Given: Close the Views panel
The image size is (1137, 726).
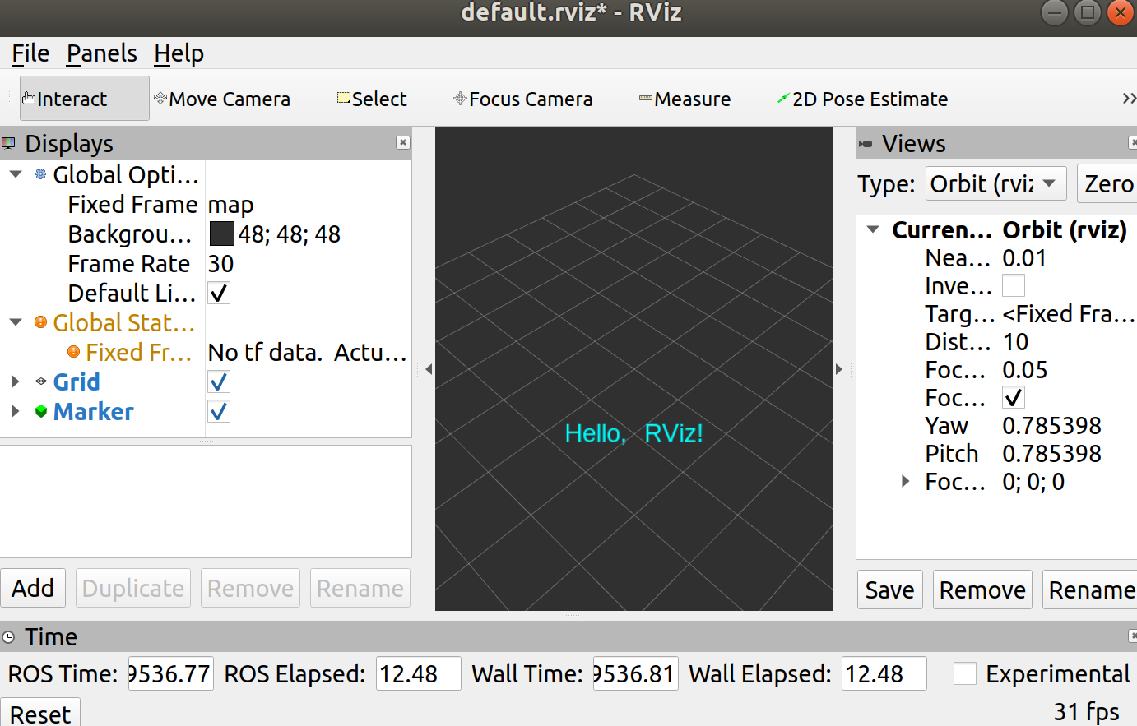Looking at the screenshot, I should 1133,142.
